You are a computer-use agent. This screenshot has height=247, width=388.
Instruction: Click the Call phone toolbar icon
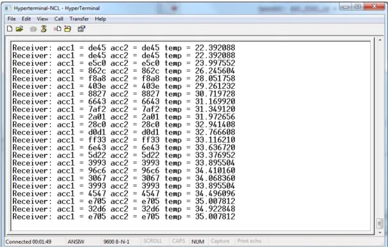tap(33, 29)
